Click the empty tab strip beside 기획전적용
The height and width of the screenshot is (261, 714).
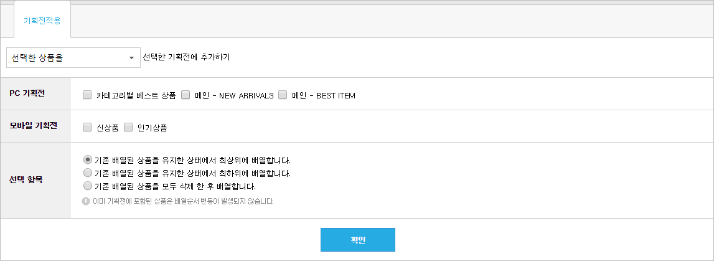[x=392, y=21]
